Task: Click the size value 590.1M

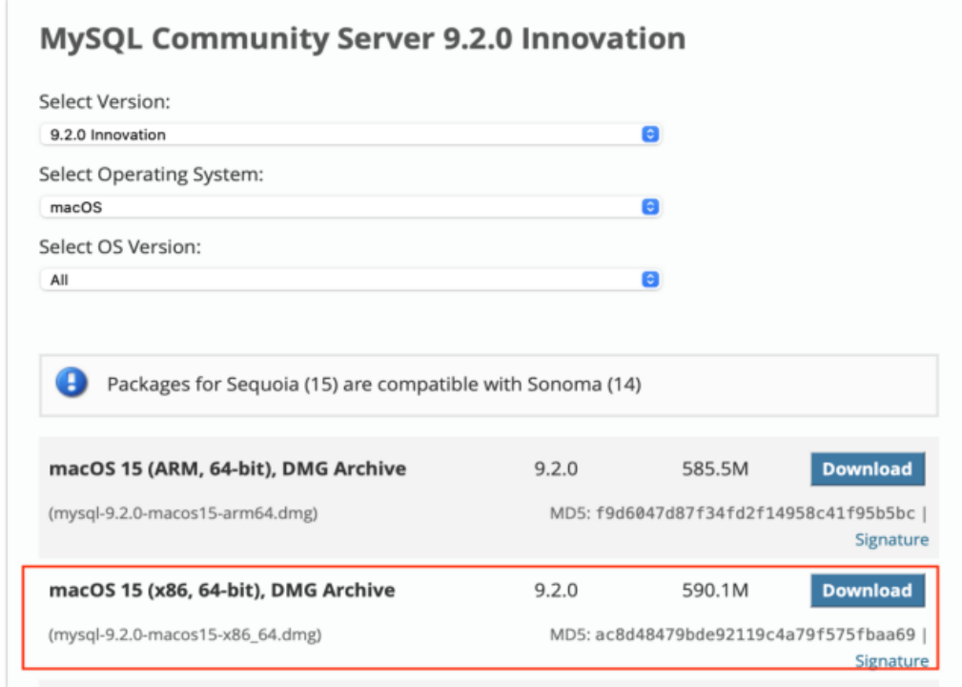Action: pyautogui.click(x=715, y=591)
